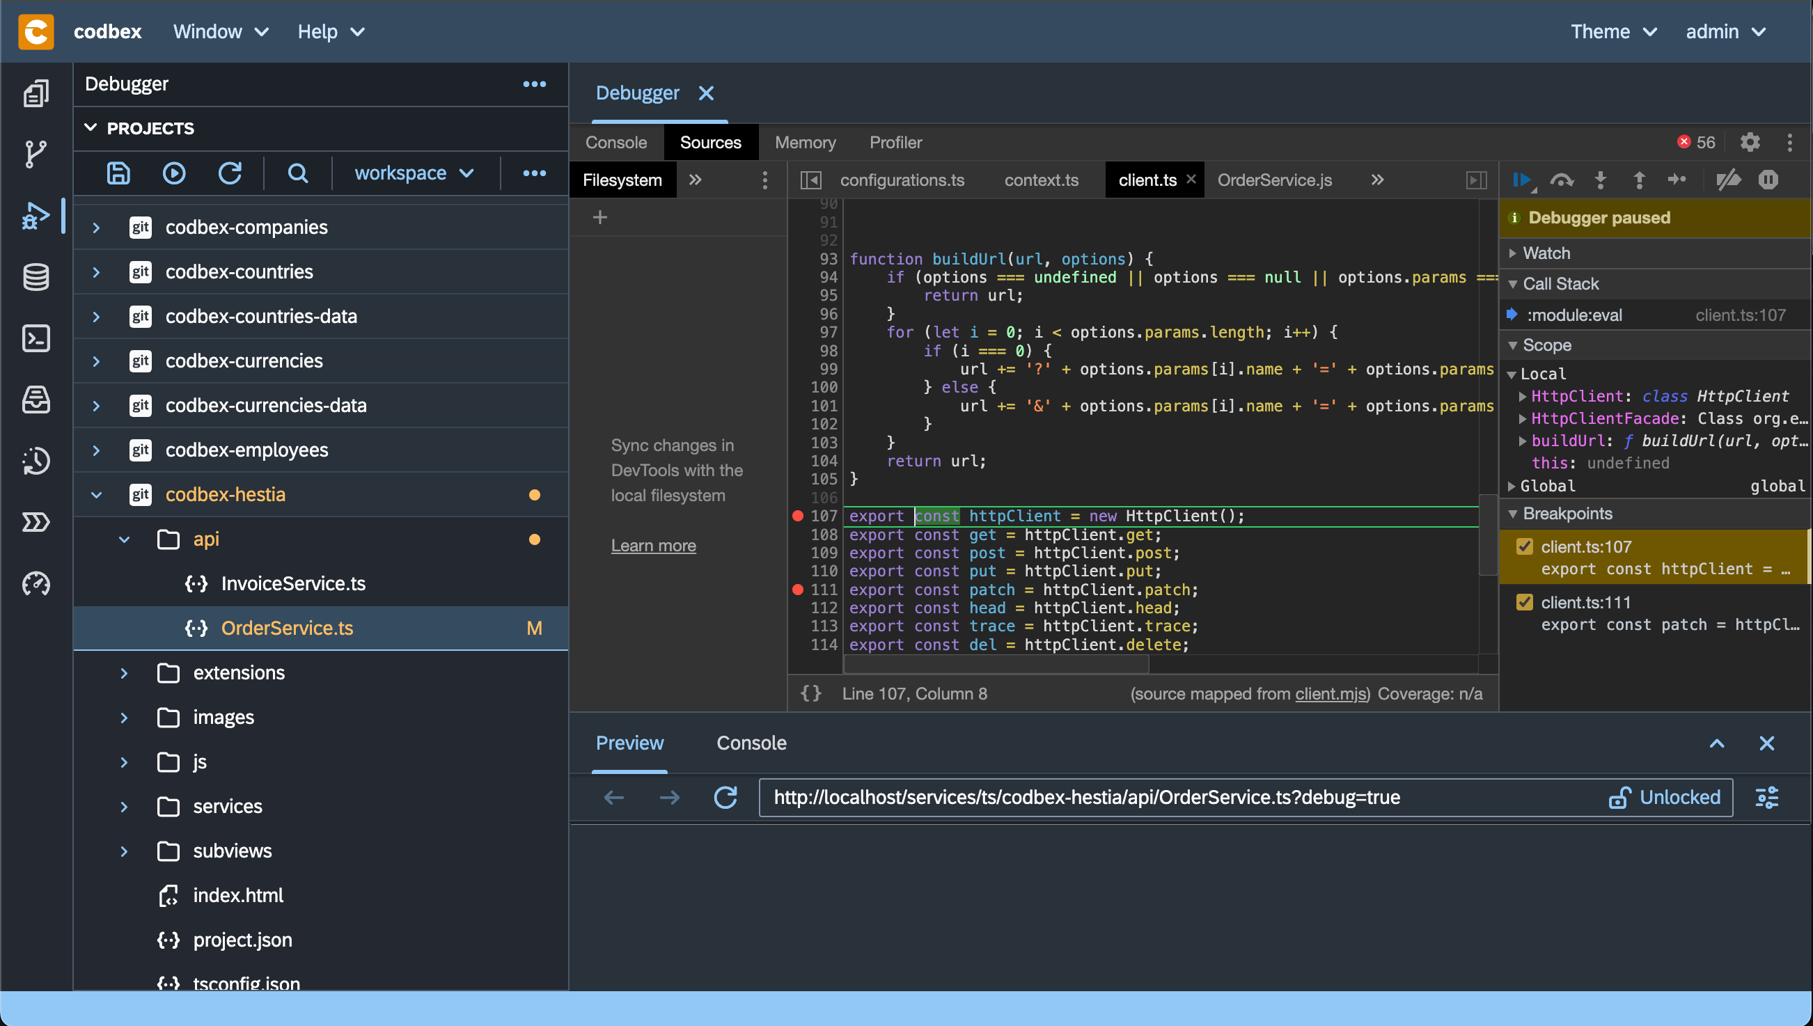
Task: Click the Run play-circle icon in projects toolbar
Action: pos(174,173)
